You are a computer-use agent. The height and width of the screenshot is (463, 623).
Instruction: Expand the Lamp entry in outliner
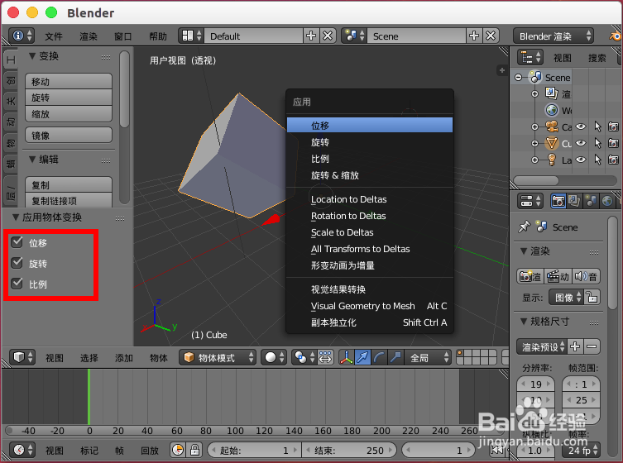pyautogui.click(x=534, y=160)
